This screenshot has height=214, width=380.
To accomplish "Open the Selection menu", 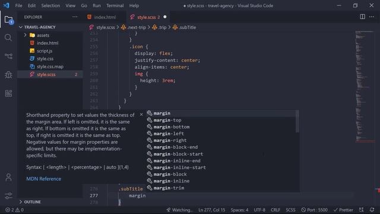I will (x=50, y=5).
